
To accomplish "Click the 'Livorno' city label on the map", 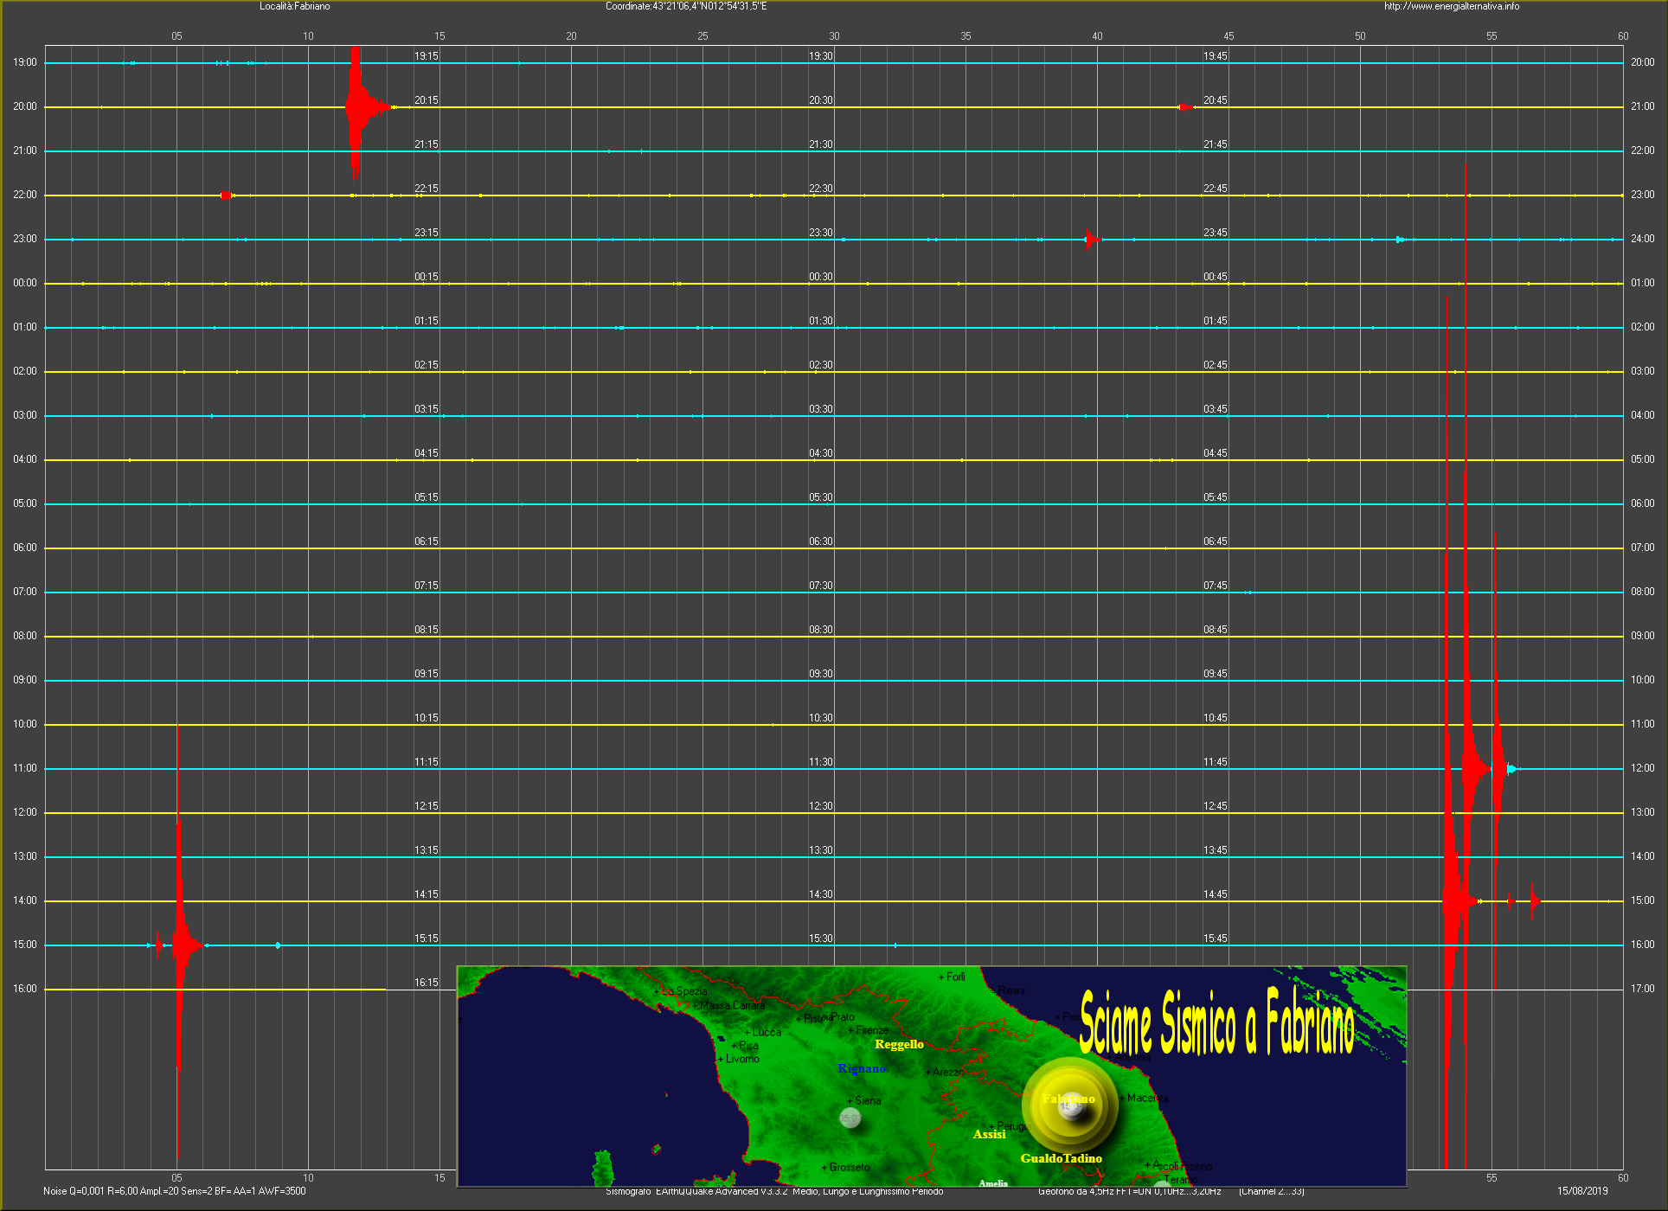I will coord(741,1059).
